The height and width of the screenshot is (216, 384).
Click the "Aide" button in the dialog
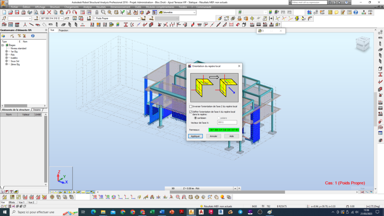click(232, 136)
